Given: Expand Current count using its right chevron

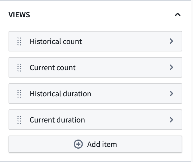Looking at the screenshot, I should 171,67.
